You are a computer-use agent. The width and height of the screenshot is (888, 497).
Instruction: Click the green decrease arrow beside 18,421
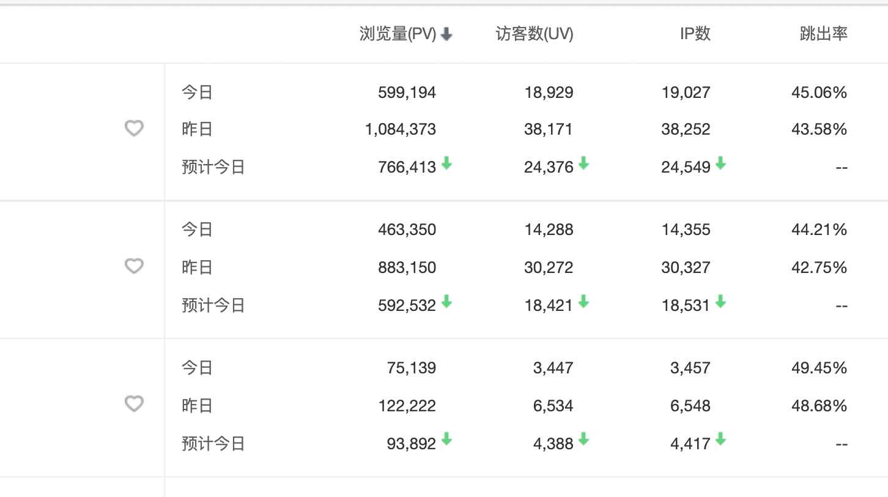pos(585,302)
